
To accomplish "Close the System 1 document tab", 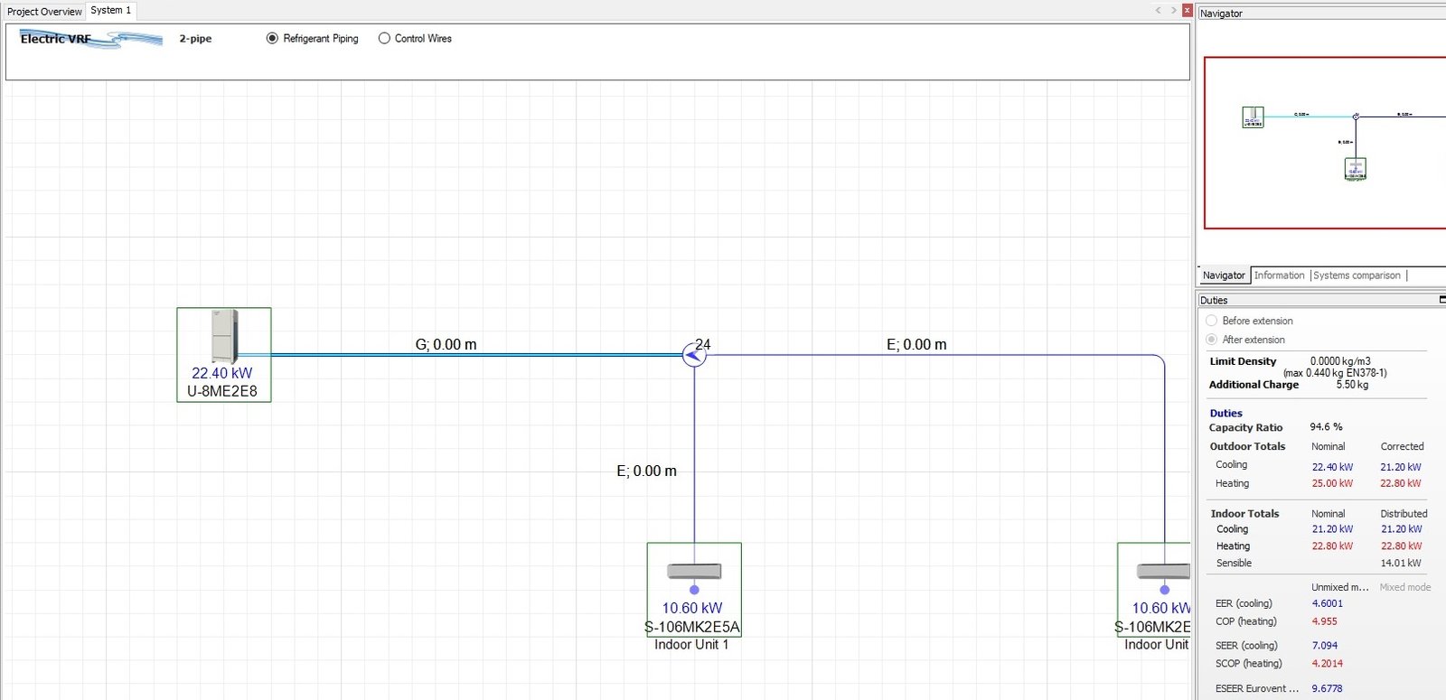I will pyautogui.click(x=1188, y=11).
